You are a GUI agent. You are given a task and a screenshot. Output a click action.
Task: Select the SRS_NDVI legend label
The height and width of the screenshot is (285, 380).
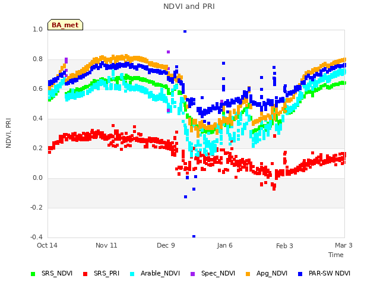(x=57, y=273)
